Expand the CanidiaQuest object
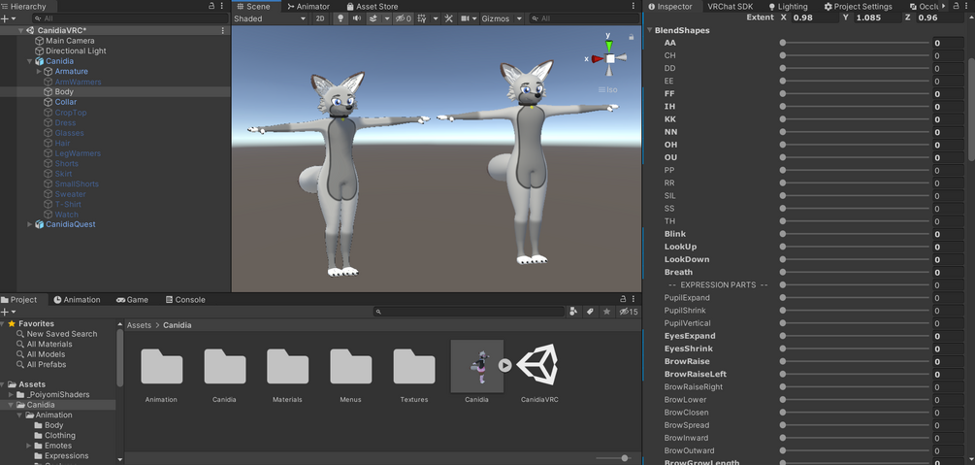This screenshot has height=465, width=975. [30, 224]
